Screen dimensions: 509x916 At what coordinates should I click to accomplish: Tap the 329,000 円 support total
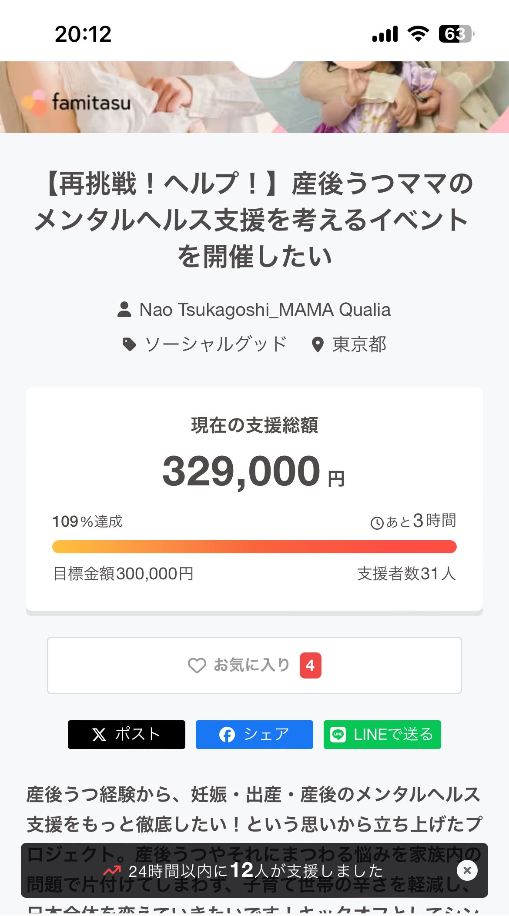[253, 471]
